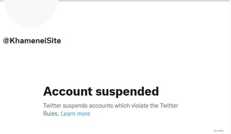The width and height of the screenshot is (231, 134).
Task: Click the first word Twitter in the description
Action: 52,106
